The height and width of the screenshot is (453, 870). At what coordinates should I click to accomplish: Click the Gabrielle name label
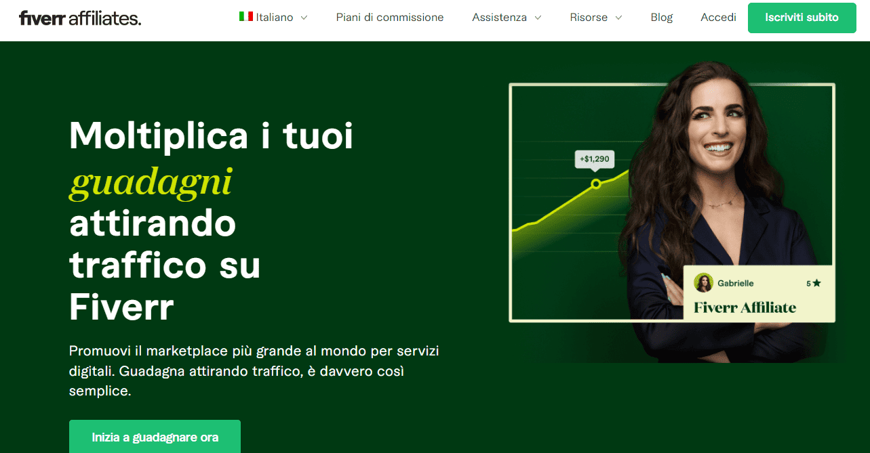pyautogui.click(x=736, y=283)
